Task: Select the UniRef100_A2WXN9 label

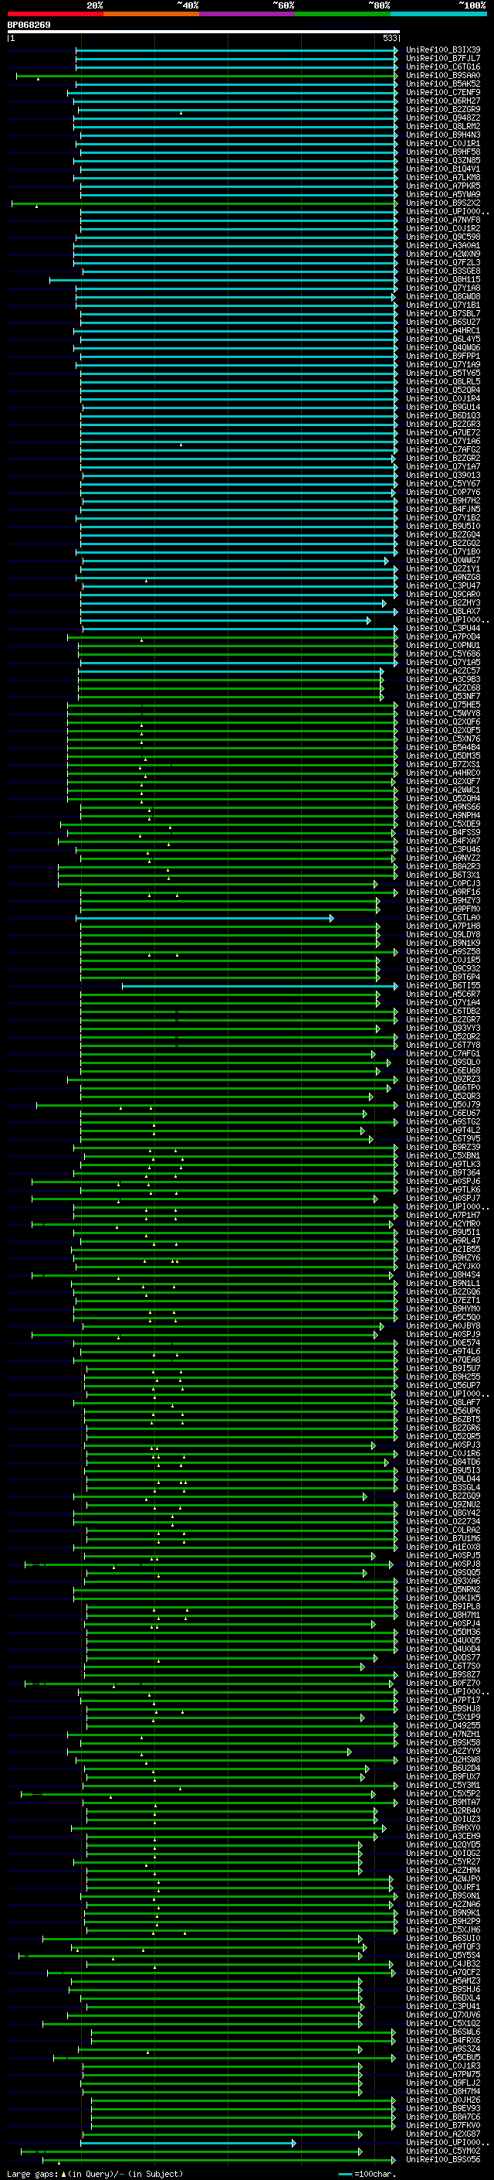Action: click(x=443, y=254)
